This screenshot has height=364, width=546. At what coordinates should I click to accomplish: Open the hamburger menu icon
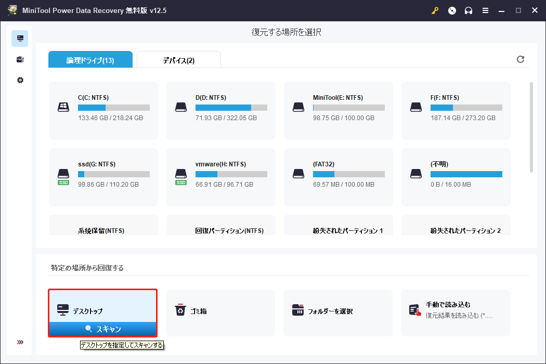pyautogui.click(x=485, y=10)
